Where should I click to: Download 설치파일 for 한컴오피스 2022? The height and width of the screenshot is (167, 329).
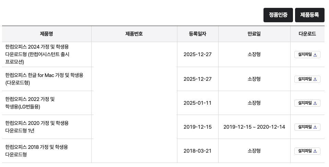click(307, 103)
